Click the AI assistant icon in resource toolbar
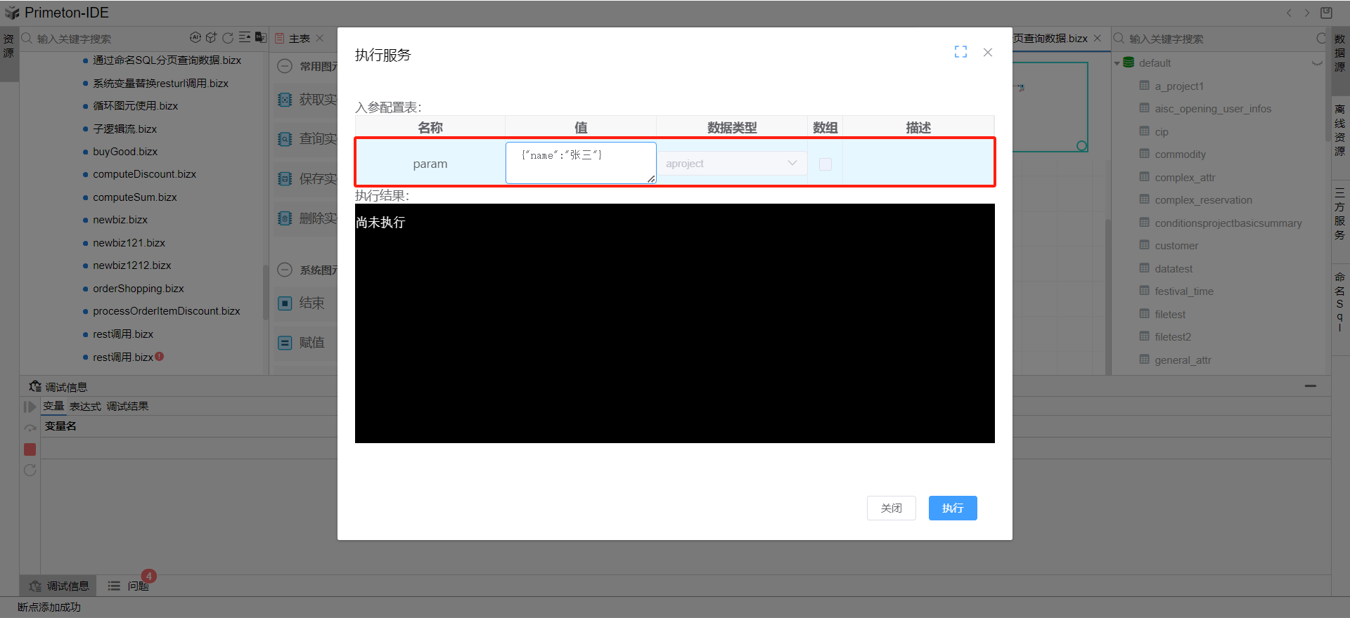 [195, 38]
